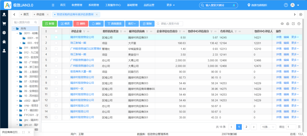Open the 品质运营 menu
Image resolution: width=307 pixels, height=136 pixels.
149,5
